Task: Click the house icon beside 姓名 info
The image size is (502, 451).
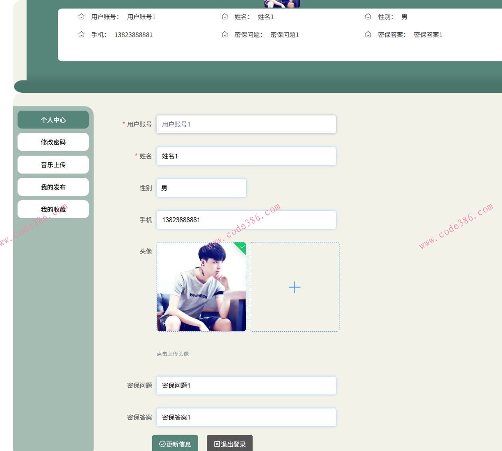Action: (225, 17)
